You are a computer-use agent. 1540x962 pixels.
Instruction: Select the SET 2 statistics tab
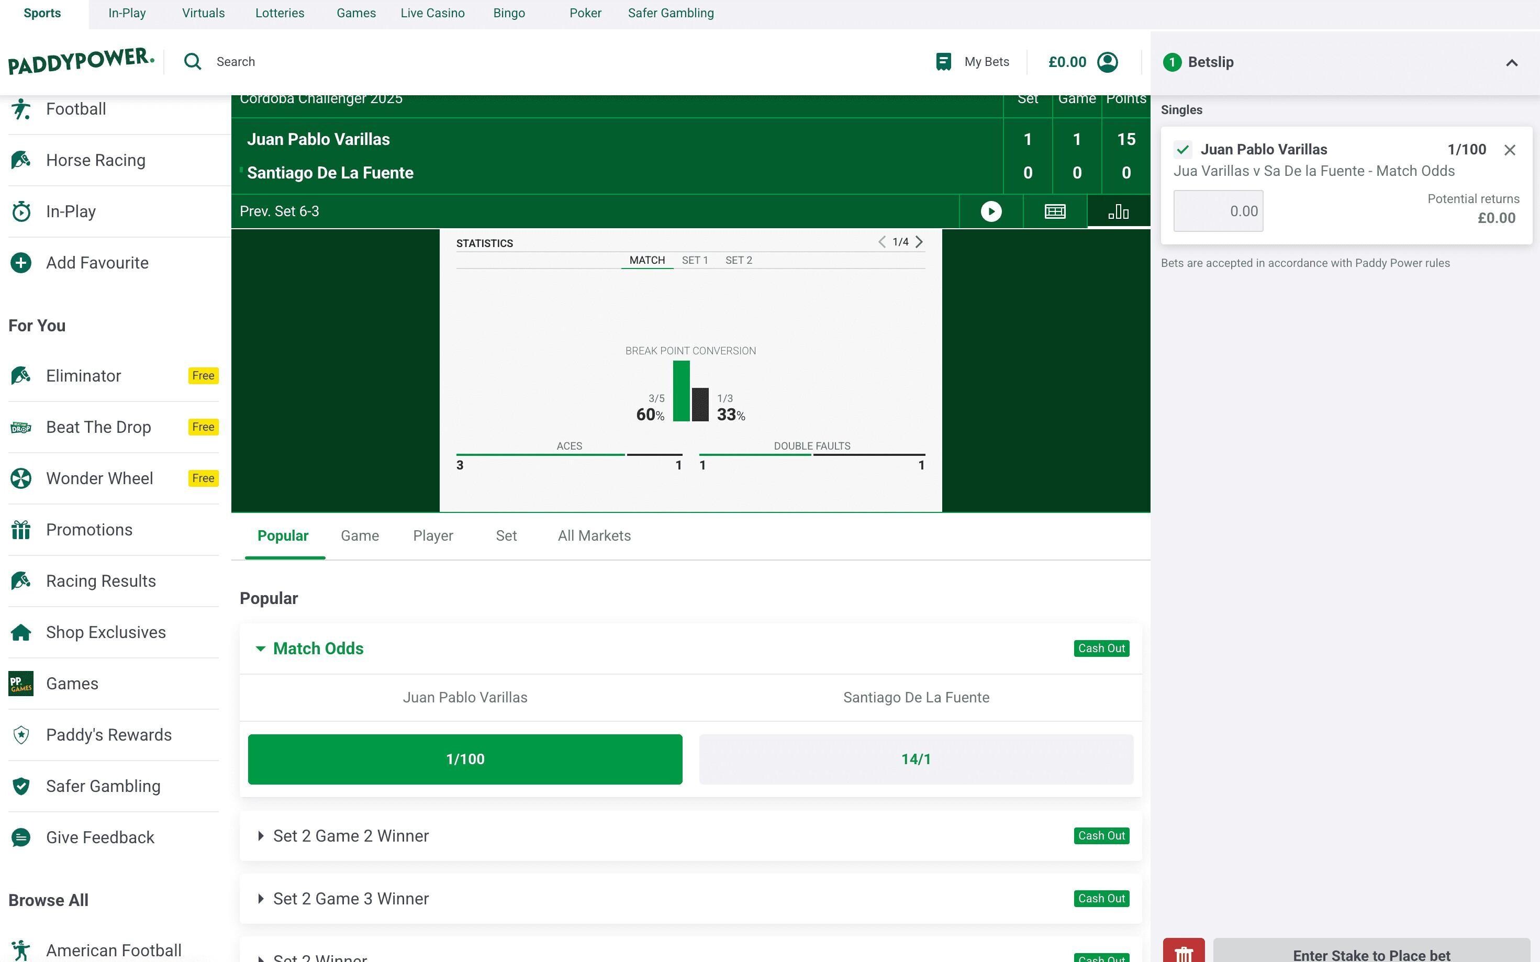click(x=738, y=260)
